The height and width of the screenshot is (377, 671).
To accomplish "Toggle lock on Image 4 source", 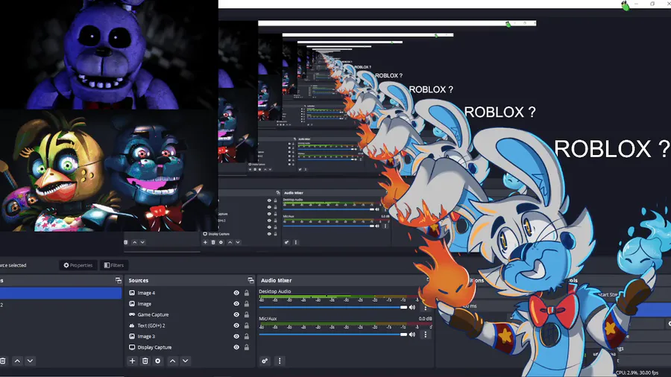I will [x=247, y=293].
